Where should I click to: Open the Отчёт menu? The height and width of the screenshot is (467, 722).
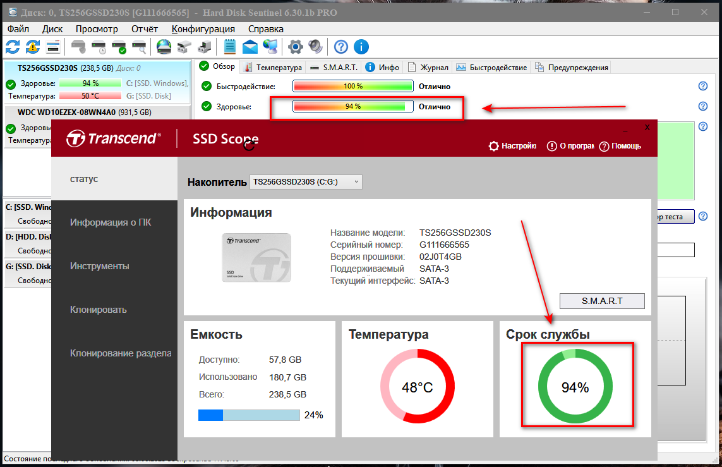click(x=145, y=29)
